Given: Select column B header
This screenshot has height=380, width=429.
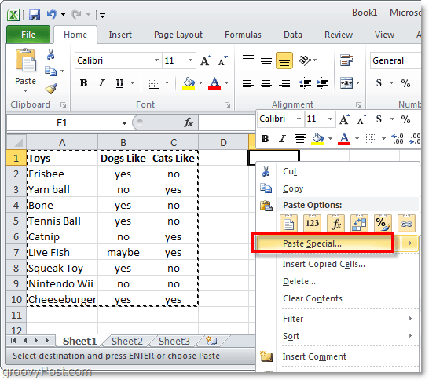Looking at the screenshot, I should coord(123,142).
